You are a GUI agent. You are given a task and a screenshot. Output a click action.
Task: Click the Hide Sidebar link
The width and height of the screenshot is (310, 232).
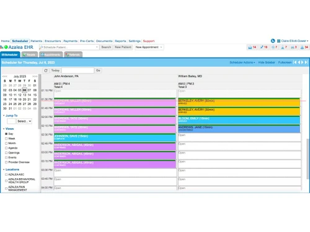(267, 62)
